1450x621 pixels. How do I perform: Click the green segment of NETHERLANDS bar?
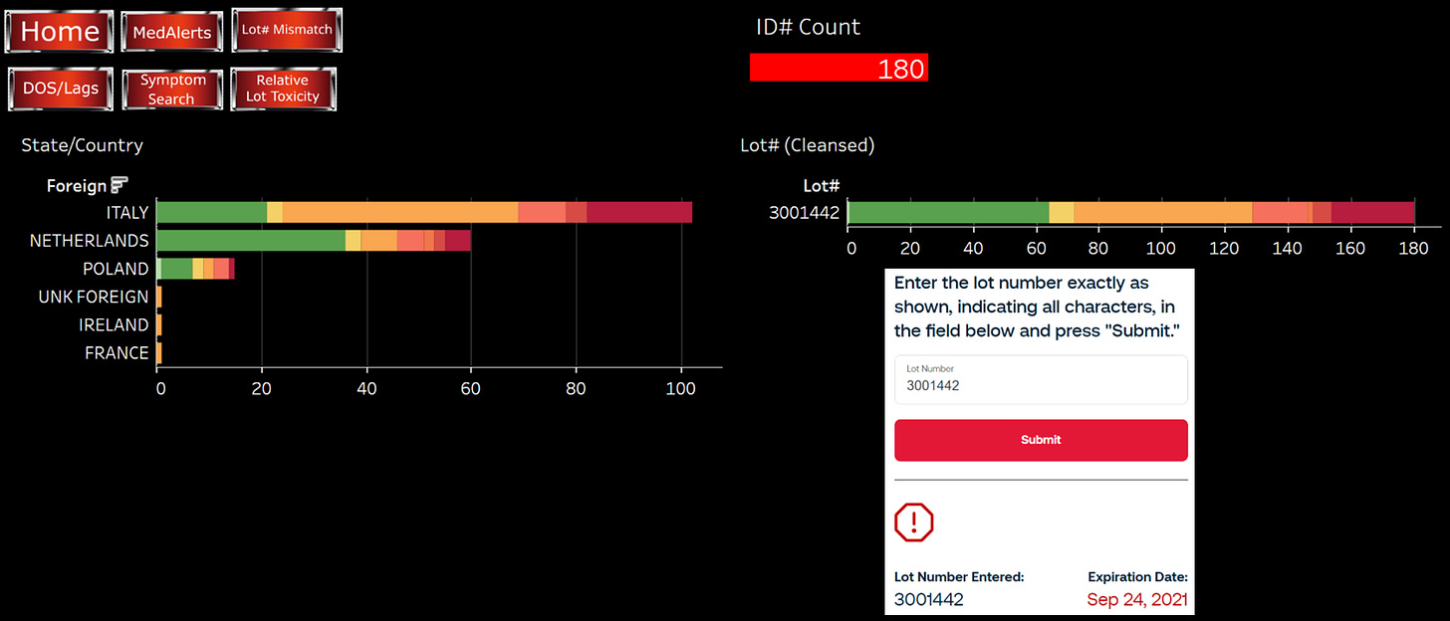click(251, 240)
